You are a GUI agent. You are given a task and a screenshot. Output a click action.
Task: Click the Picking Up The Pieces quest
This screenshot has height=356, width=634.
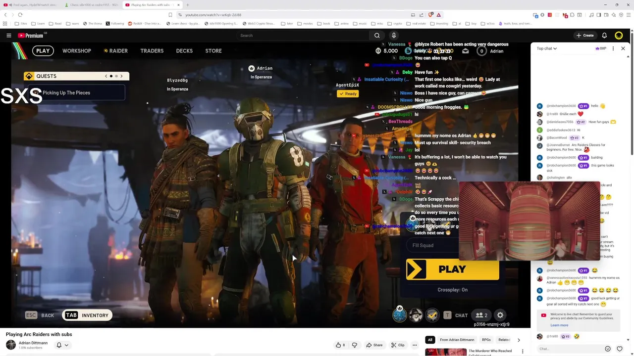[x=77, y=92]
